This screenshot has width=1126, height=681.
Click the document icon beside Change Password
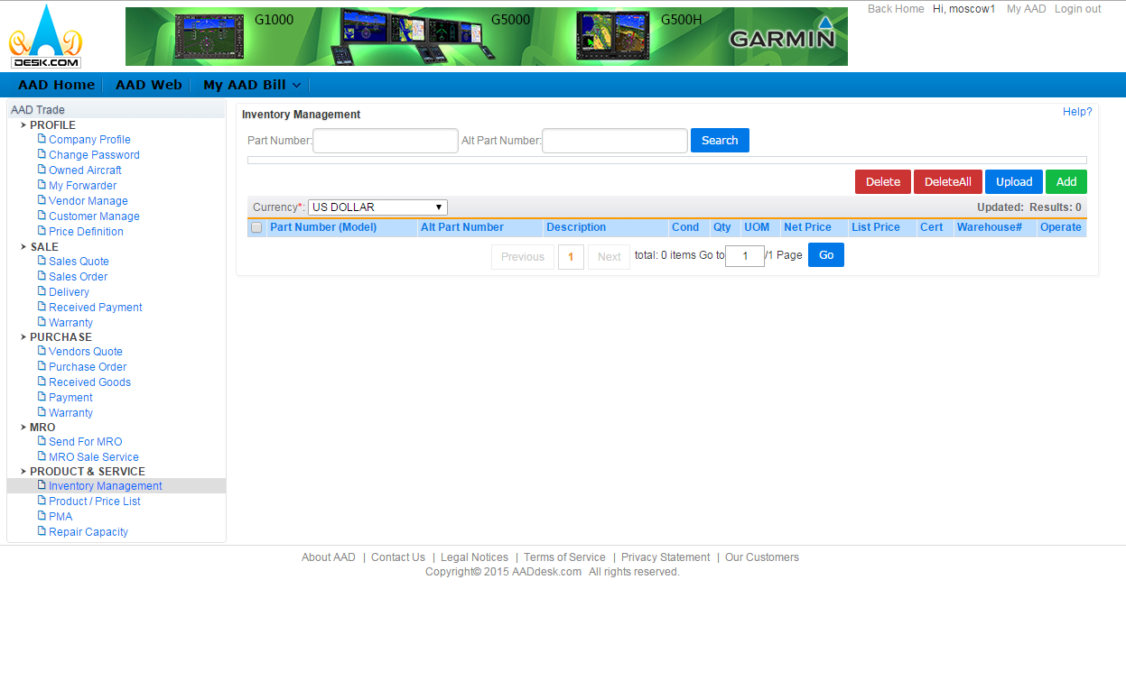(x=42, y=154)
